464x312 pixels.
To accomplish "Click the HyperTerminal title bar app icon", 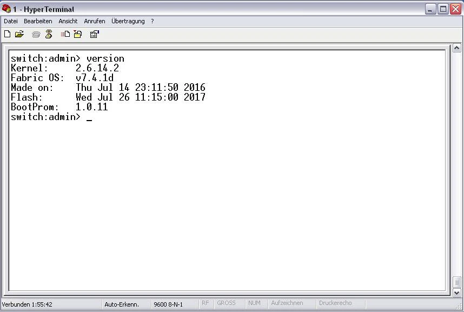I will click(6, 9).
